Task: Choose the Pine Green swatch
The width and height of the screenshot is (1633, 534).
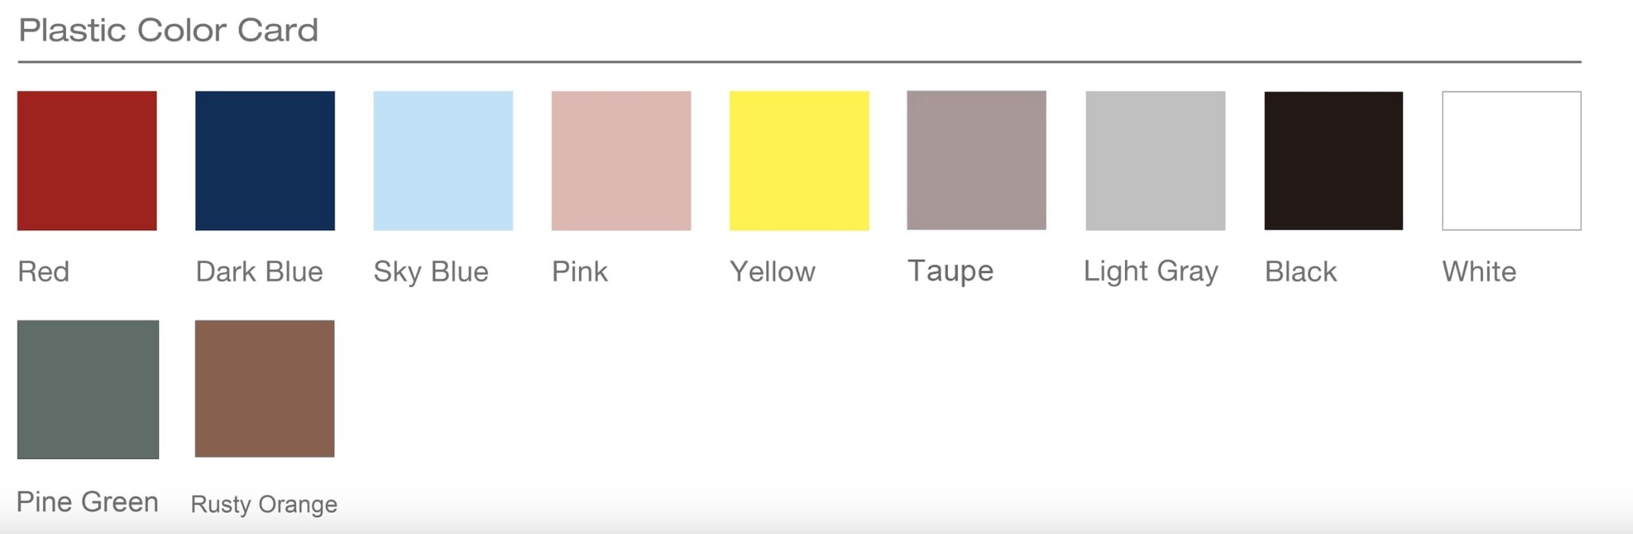Action: [88, 389]
